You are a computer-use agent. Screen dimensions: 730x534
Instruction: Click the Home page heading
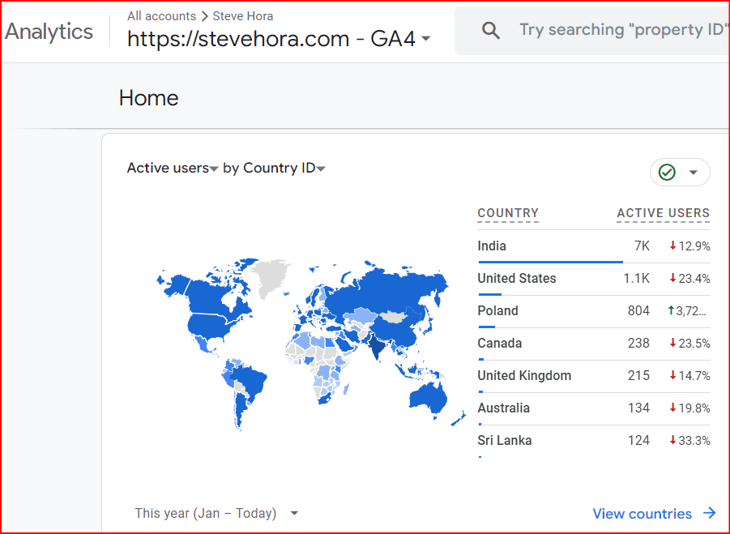coord(148,98)
